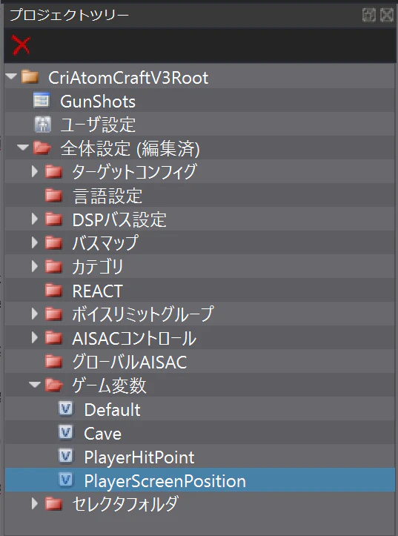The height and width of the screenshot is (536, 398).
Task: Click the AISACコントロール folder icon
Action: click(x=53, y=338)
